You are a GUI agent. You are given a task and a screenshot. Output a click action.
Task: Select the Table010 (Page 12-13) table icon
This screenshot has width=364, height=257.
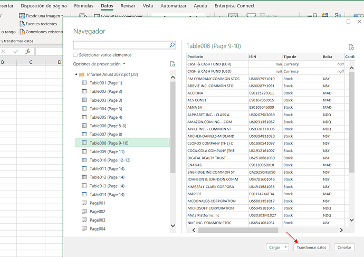[x=84, y=160]
